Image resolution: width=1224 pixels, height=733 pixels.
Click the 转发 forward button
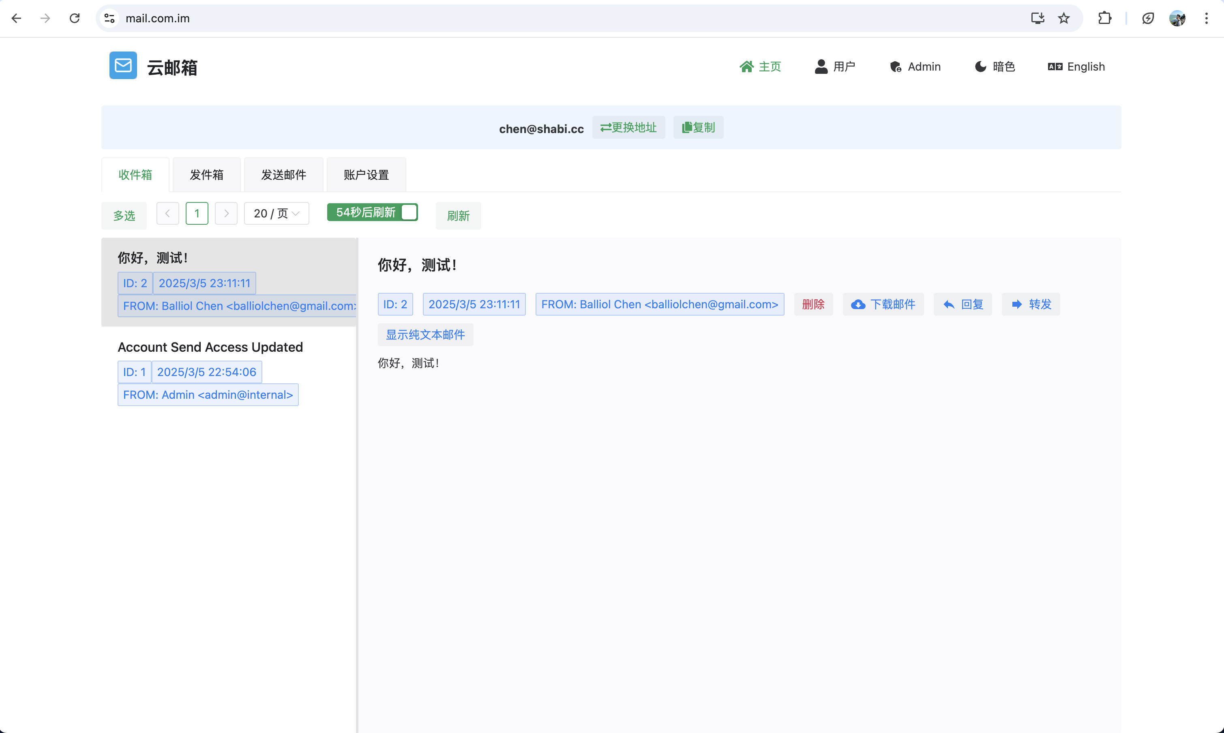(x=1031, y=304)
